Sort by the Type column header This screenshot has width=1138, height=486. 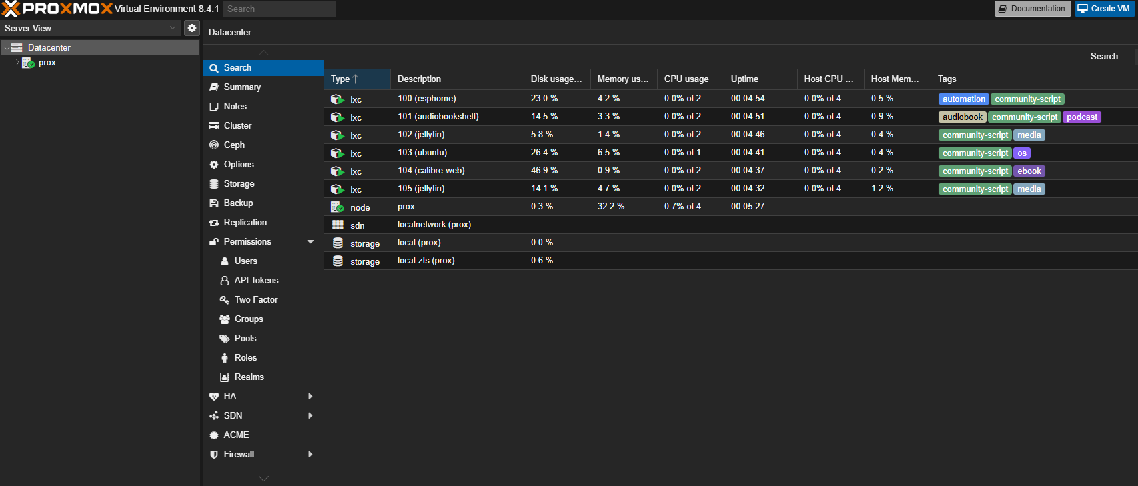point(358,79)
